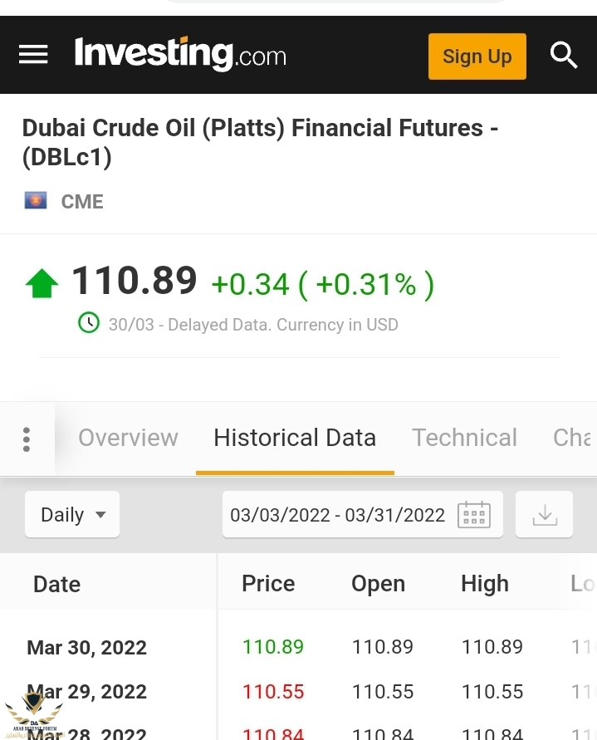Click the delayed data clock icon
The width and height of the screenshot is (597, 740).
[x=89, y=323]
